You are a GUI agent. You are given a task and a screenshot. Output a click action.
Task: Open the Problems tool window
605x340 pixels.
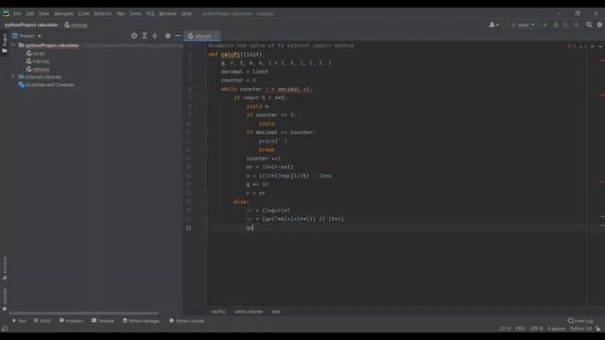(72, 321)
